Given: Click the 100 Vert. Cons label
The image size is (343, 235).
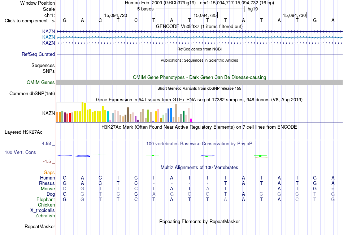Looking at the screenshot, I should coord(20,152).
